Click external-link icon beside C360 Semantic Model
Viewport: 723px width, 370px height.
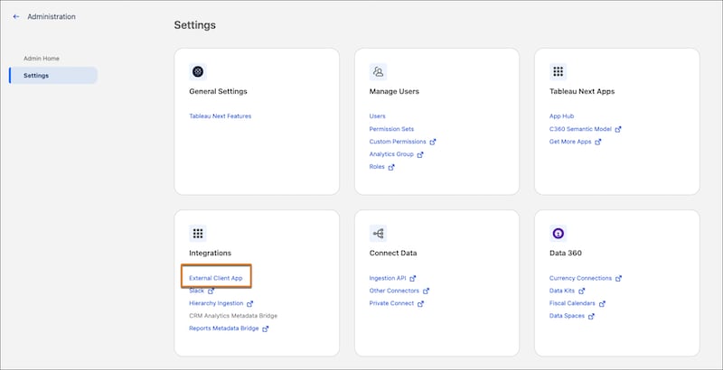click(618, 130)
